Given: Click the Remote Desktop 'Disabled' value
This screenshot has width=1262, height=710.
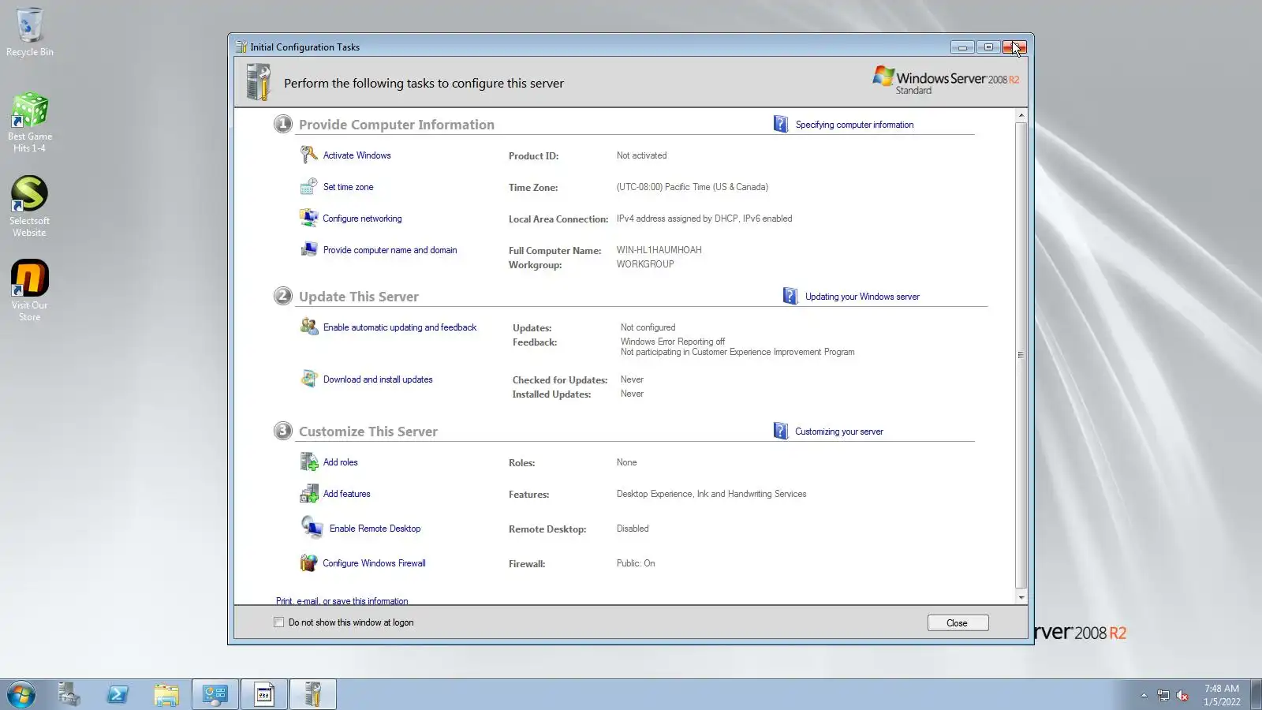Looking at the screenshot, I should point(633,529).
